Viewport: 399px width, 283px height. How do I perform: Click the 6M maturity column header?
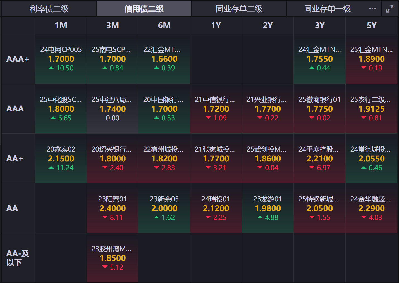[164, 25]
